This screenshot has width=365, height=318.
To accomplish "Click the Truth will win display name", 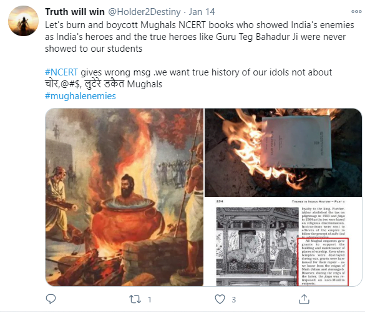I will coord(75,12).
